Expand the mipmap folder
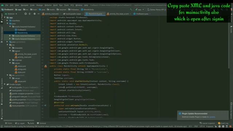233x131 pixels. (10, 60)
